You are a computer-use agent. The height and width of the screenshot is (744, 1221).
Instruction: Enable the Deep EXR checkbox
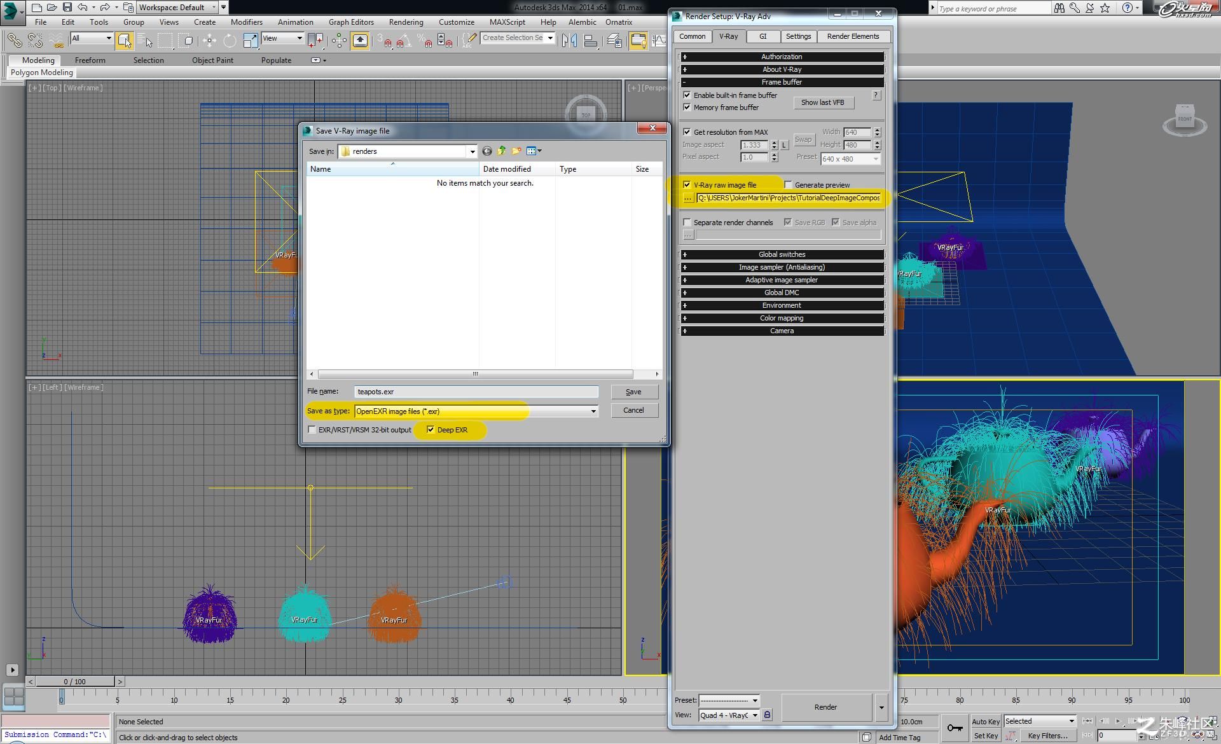431,430
